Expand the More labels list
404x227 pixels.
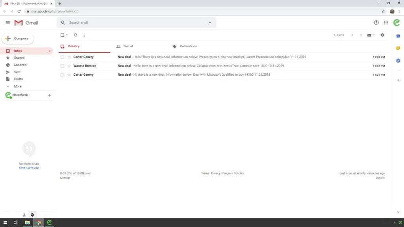coord(17,86)
